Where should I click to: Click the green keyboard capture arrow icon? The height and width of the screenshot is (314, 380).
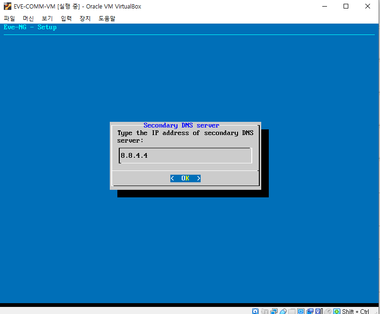[x=336, y=311]
